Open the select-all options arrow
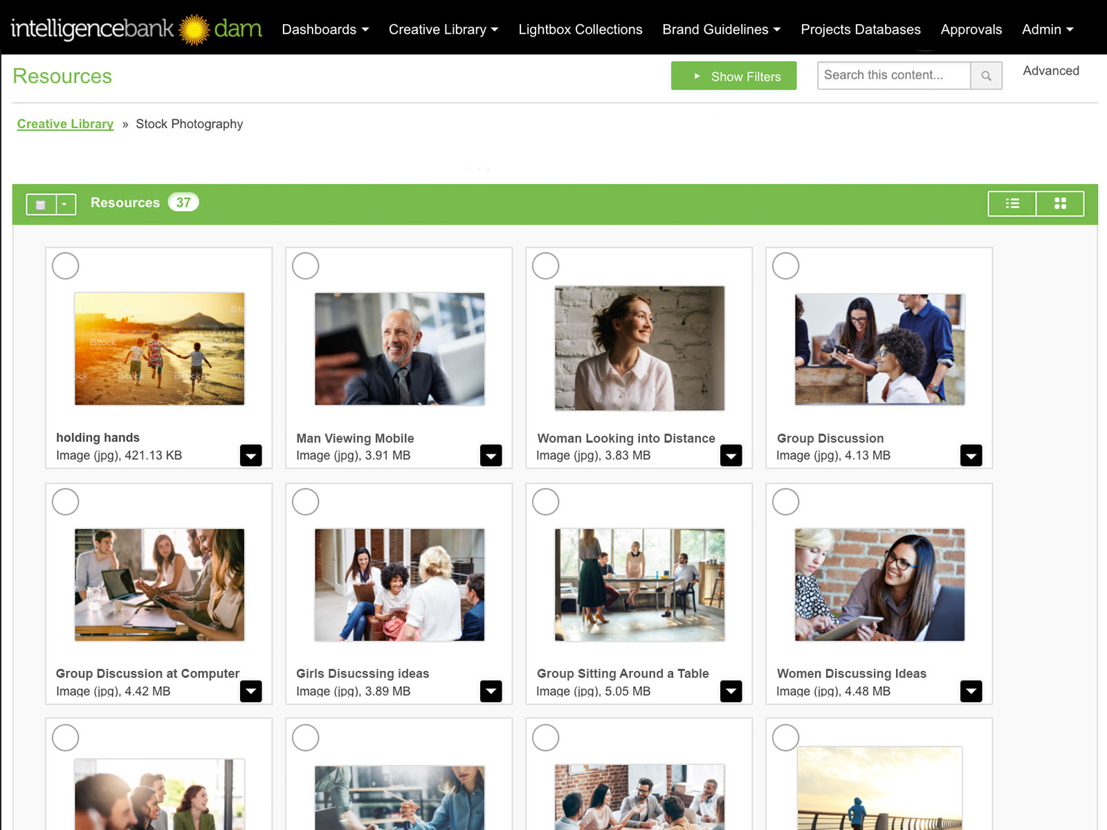 tap(65, 204)
